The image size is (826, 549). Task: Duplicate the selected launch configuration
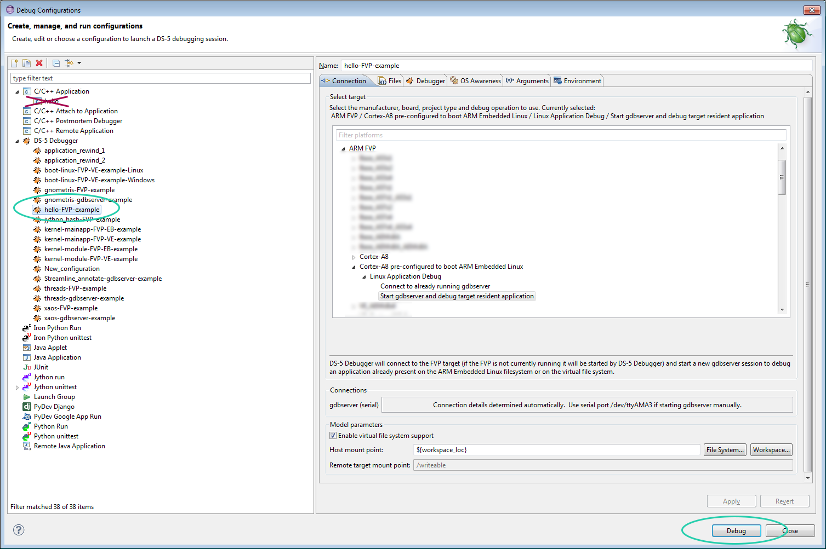pyautogui.click(x=26, y=63)
